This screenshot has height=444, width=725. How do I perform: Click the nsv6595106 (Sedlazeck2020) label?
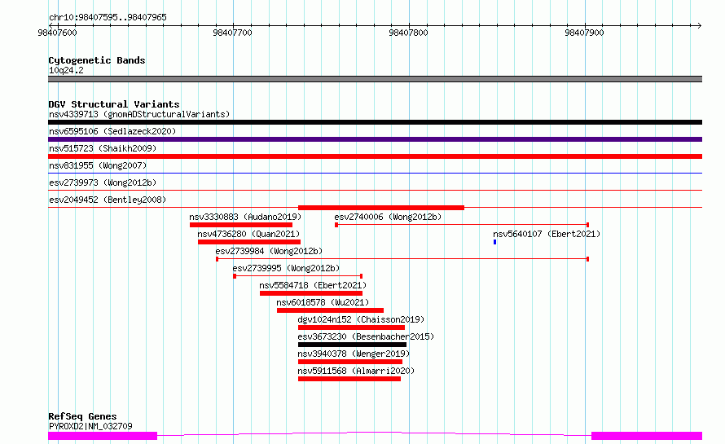pos(112,131)
